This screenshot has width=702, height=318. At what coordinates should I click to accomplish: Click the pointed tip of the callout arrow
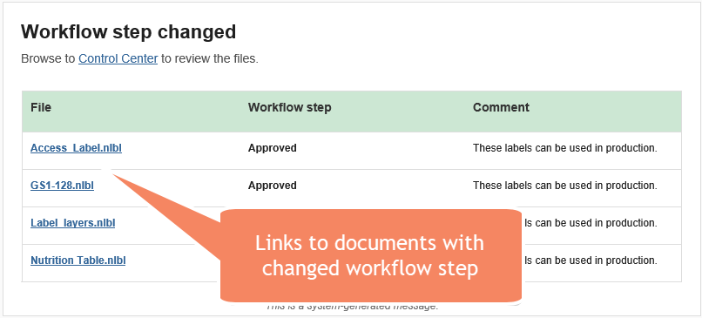point(113,175)
